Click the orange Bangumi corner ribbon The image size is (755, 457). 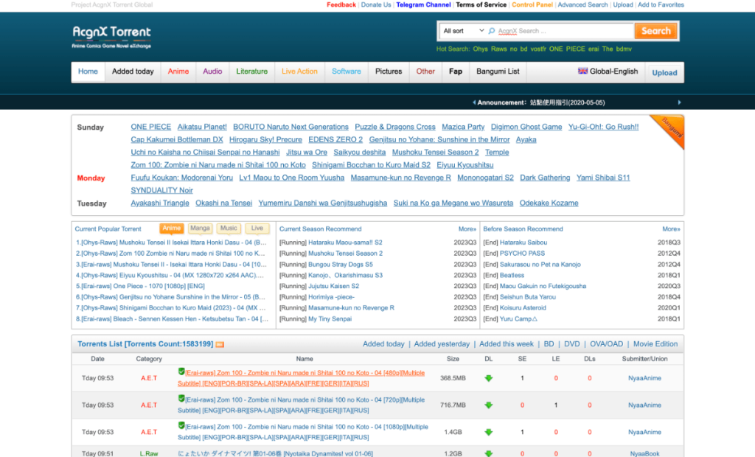671,128
